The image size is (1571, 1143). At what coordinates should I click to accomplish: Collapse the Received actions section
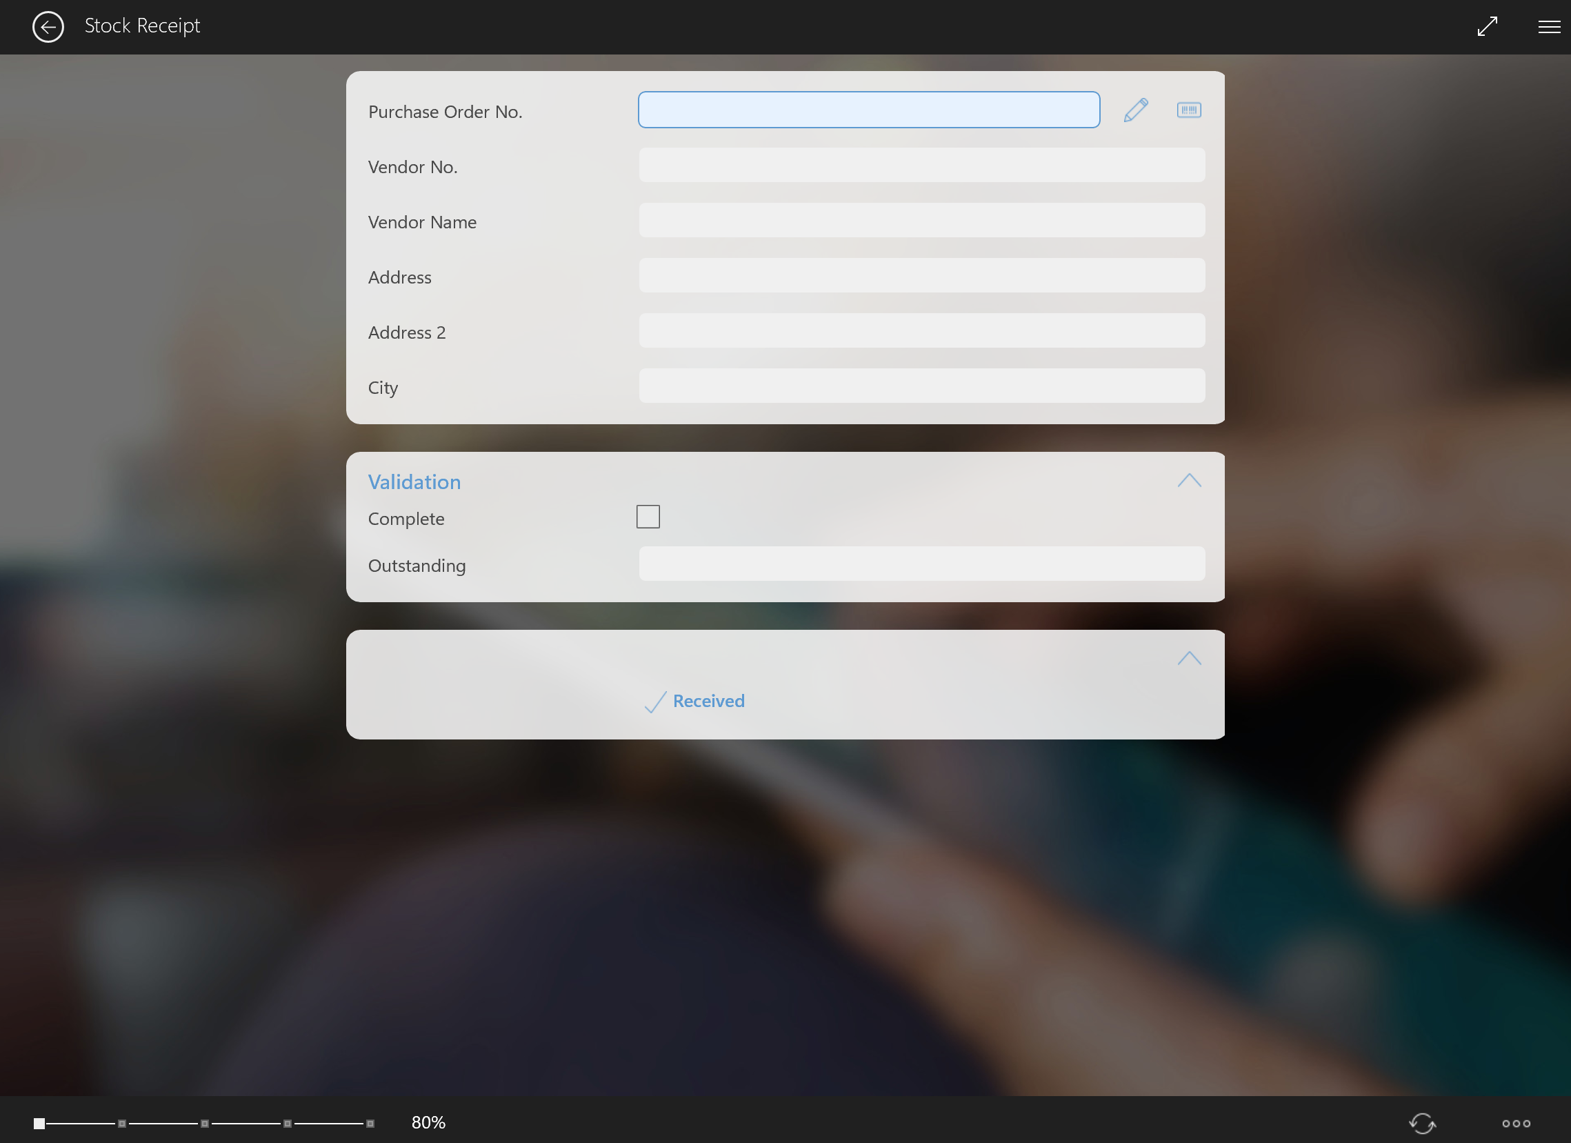click(x=1189, y=658)
